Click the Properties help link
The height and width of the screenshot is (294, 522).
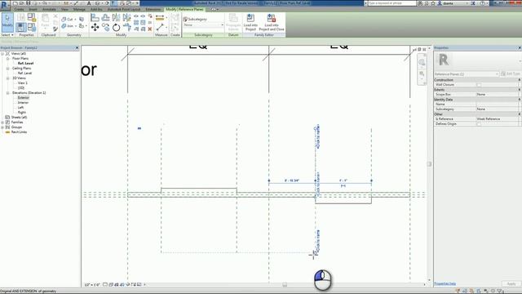[445, 283]
